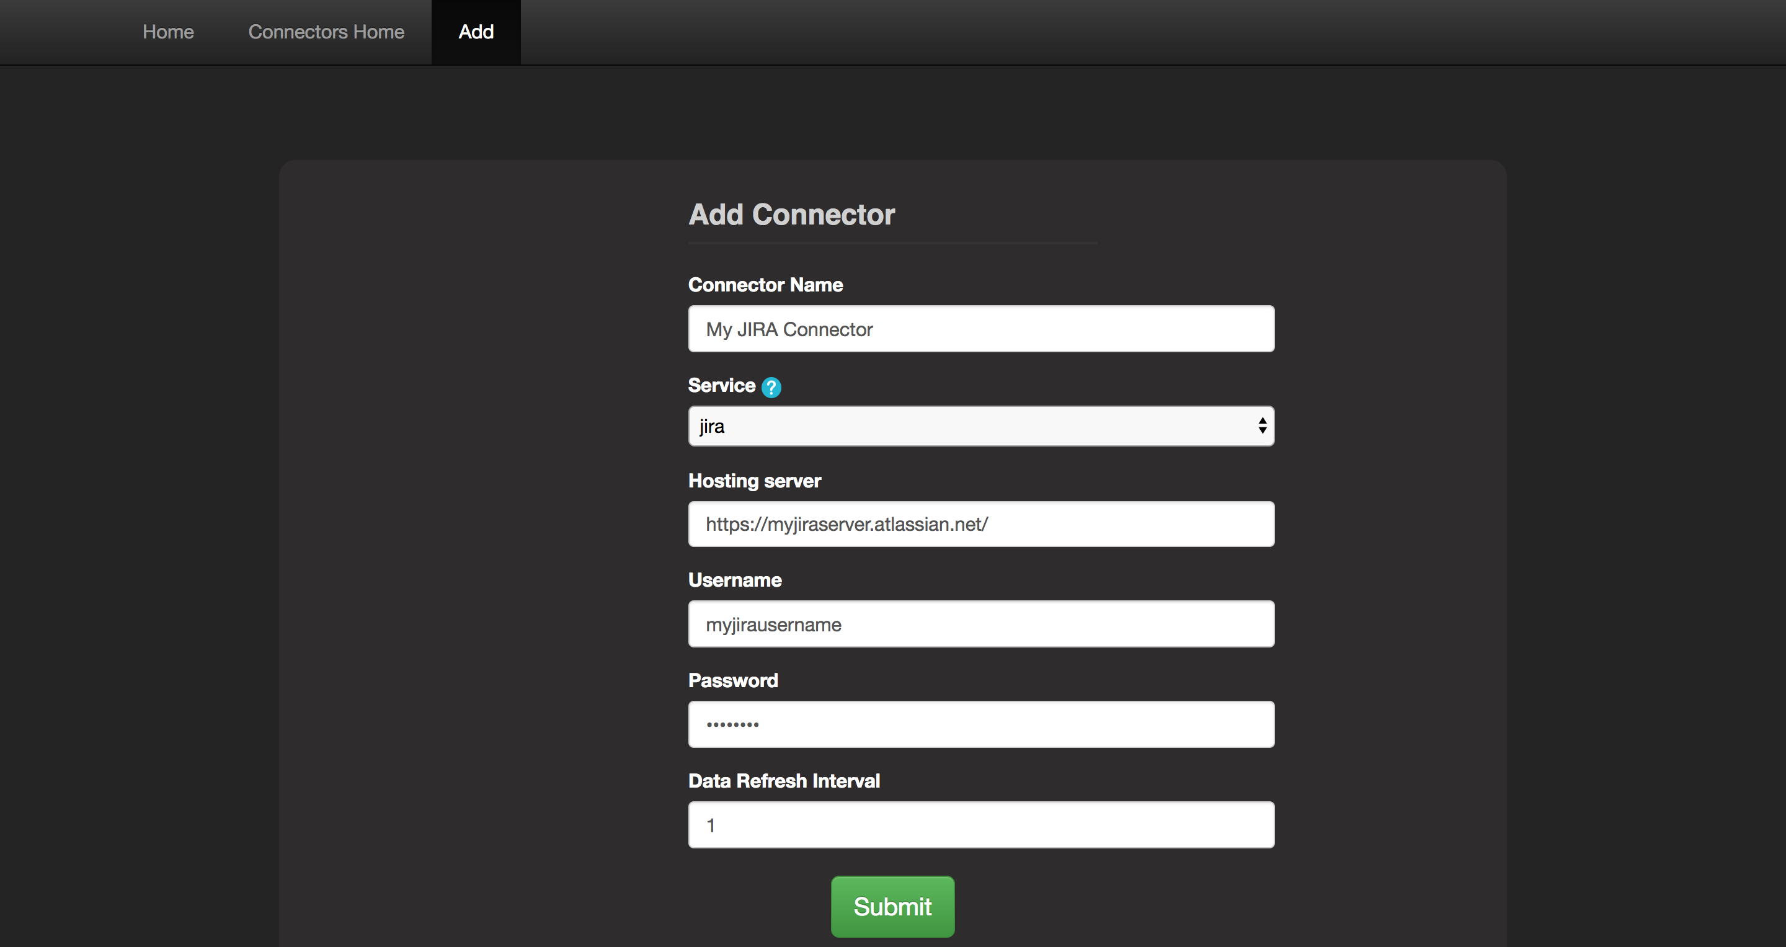The image size is (1786, 947).
Task: Click the Service help question mark icon
Action: (771, 387)
